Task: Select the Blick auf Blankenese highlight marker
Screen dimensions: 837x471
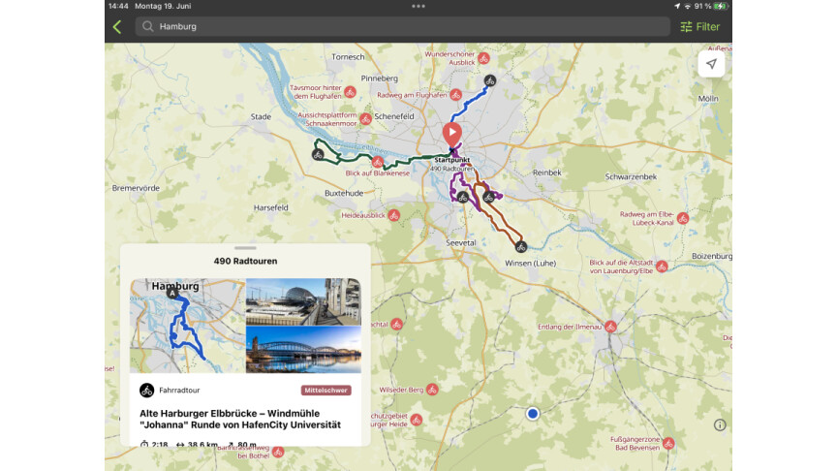Action: [376, 160]
